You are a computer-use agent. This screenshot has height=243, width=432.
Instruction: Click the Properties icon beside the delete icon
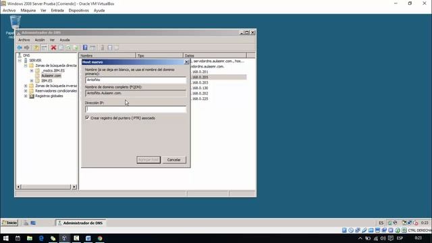point(61,48)
